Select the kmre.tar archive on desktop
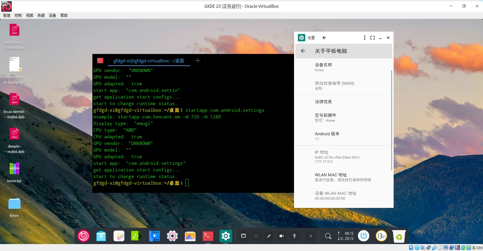The image size is (483, 251). click(x=14, y=173)
